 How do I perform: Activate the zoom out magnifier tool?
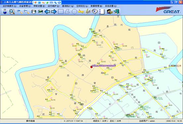click(x=26, y=12)
